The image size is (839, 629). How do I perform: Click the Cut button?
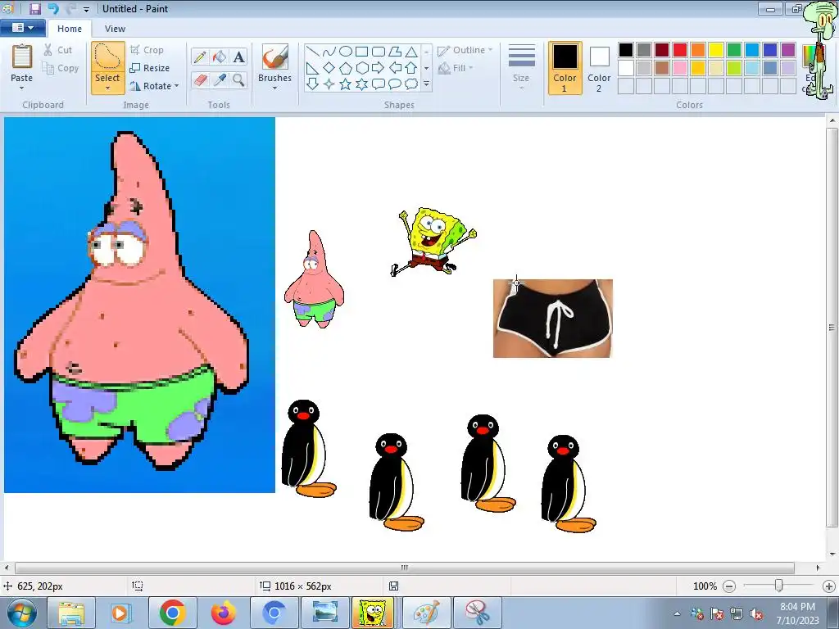58,50
